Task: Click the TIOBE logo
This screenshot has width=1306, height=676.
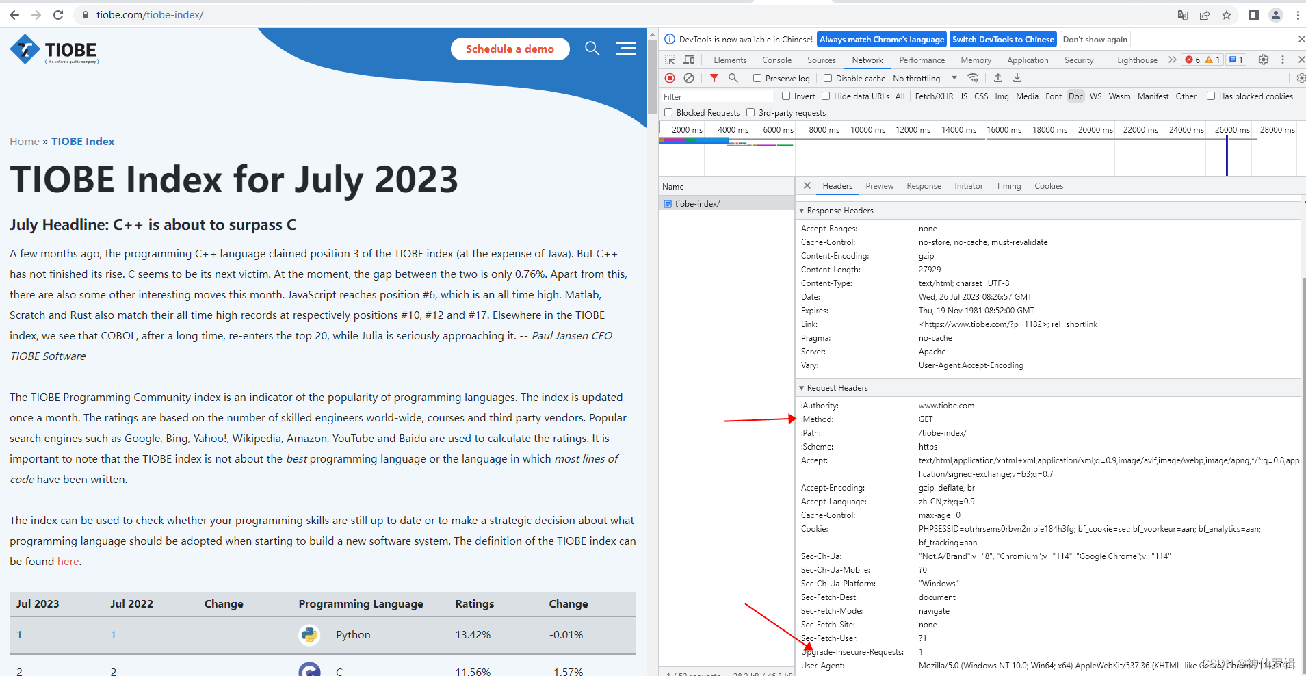Action: pyautogui.click(x=54, y=49)
